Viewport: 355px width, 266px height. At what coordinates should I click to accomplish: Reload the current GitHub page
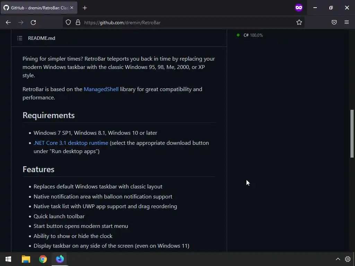33,23
